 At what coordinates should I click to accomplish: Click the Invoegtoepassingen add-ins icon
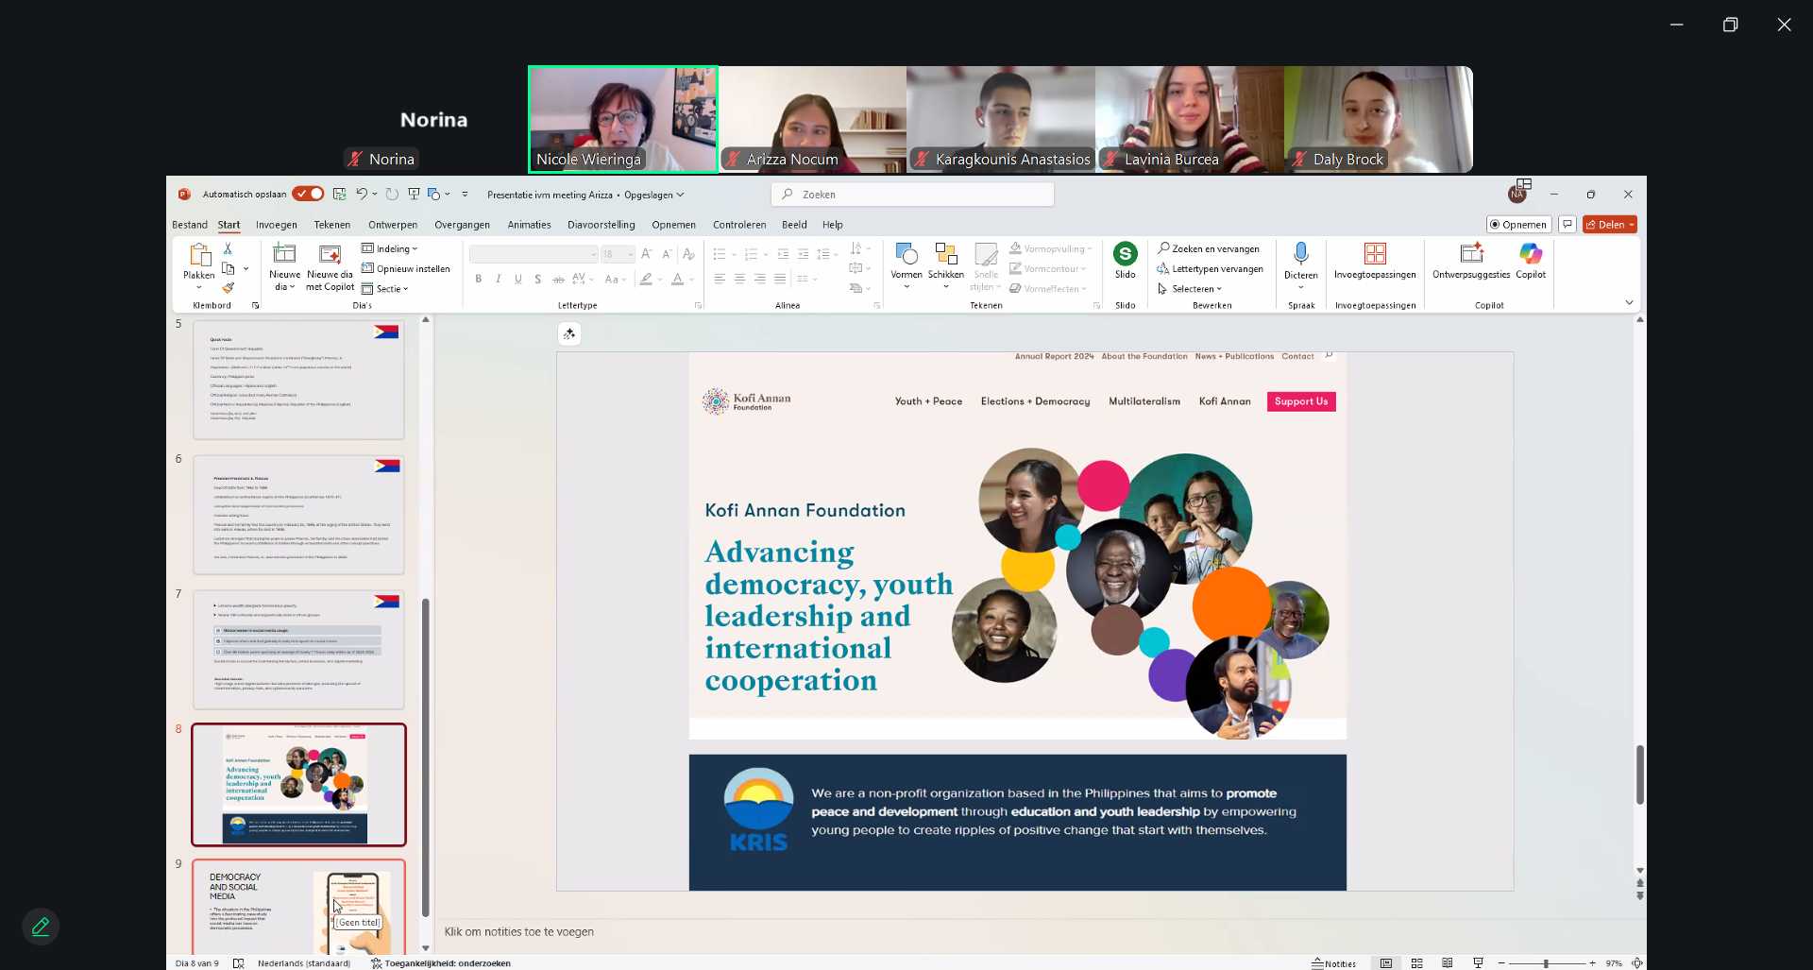1374,254
